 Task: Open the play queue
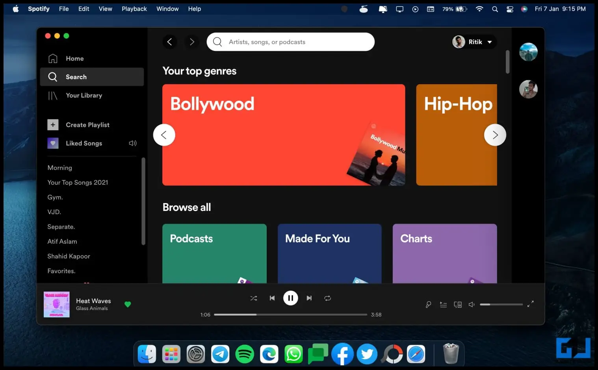(443, 304)
